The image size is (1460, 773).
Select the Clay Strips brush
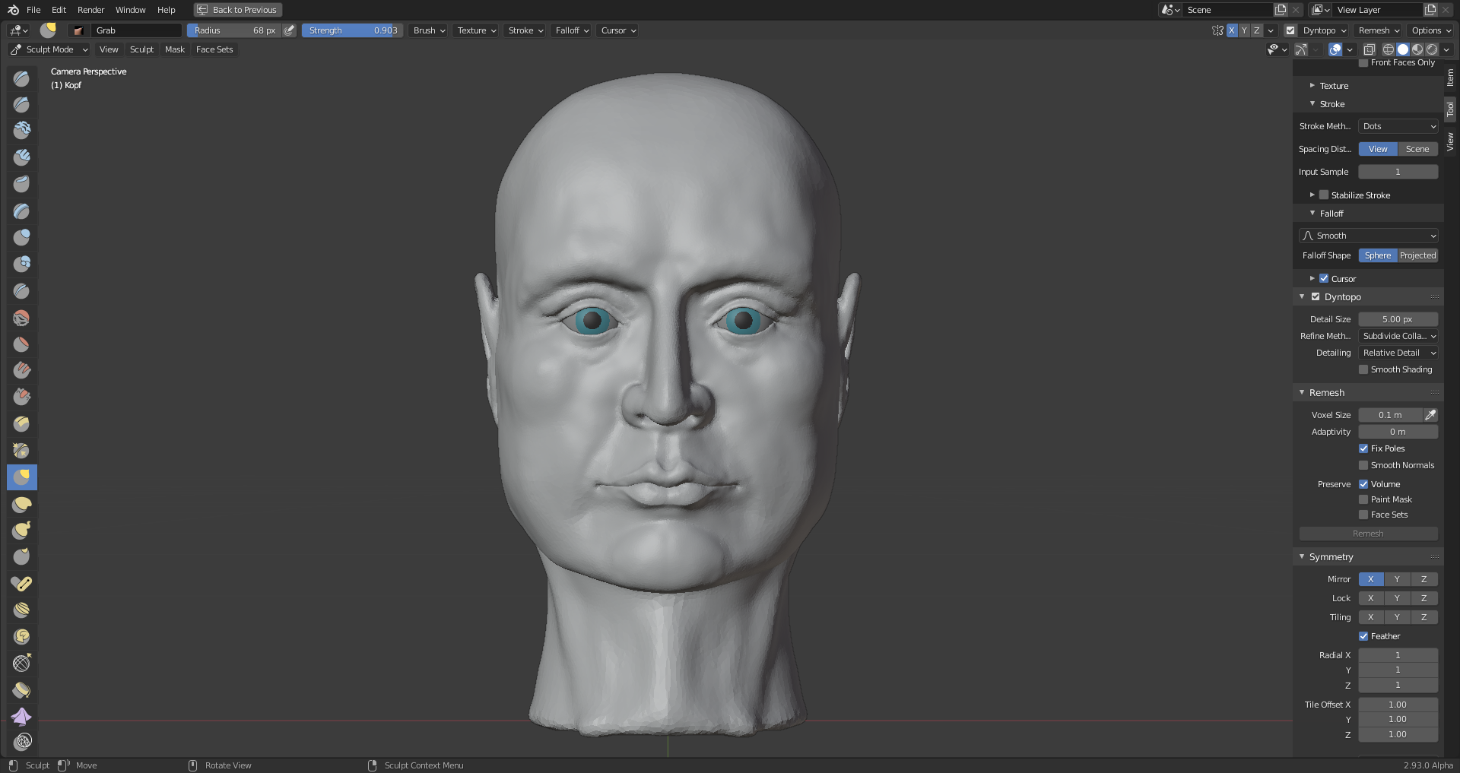(x=21, y=157)
